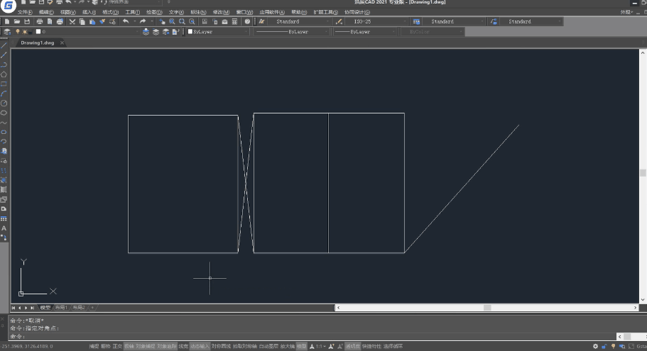Close the Drawing1.dwg tab
The width and height of the screenshot is (647, 351).
click(62, 43)
